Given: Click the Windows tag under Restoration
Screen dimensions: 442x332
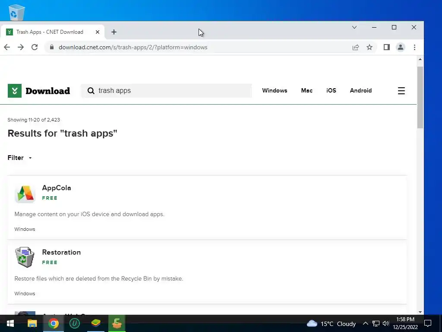Looking at the screenshot, I should coord(25,294).
